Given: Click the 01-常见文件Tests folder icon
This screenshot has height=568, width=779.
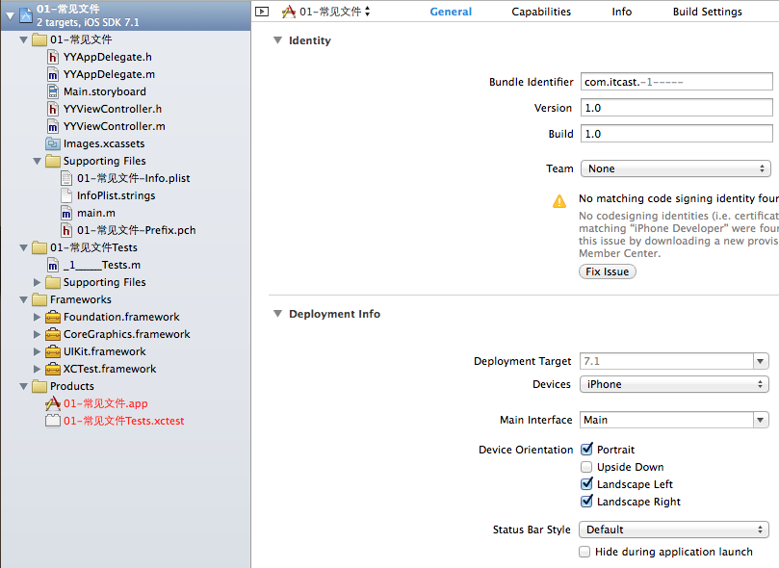Looking at the screenshot, I should pyautogui.click(x=39, y=247).
